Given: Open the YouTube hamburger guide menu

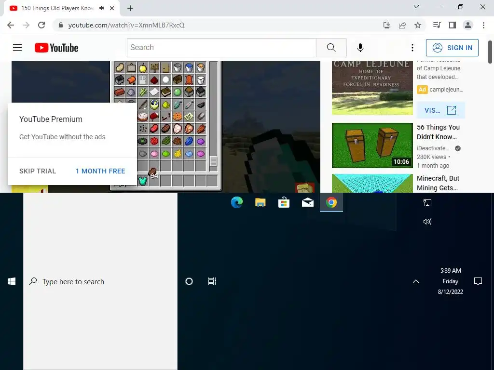Looking at the screenshot, I should (17, 48).
